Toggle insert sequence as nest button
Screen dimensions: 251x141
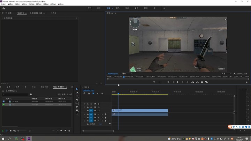[x=84, y=94]
